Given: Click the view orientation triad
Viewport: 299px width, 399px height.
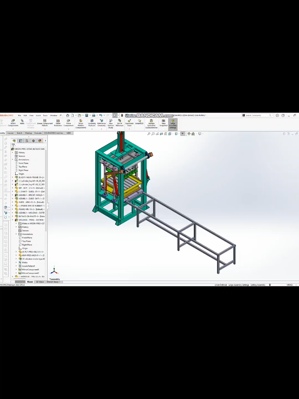Looking at the screenshot, I should [x=54, y=270].
